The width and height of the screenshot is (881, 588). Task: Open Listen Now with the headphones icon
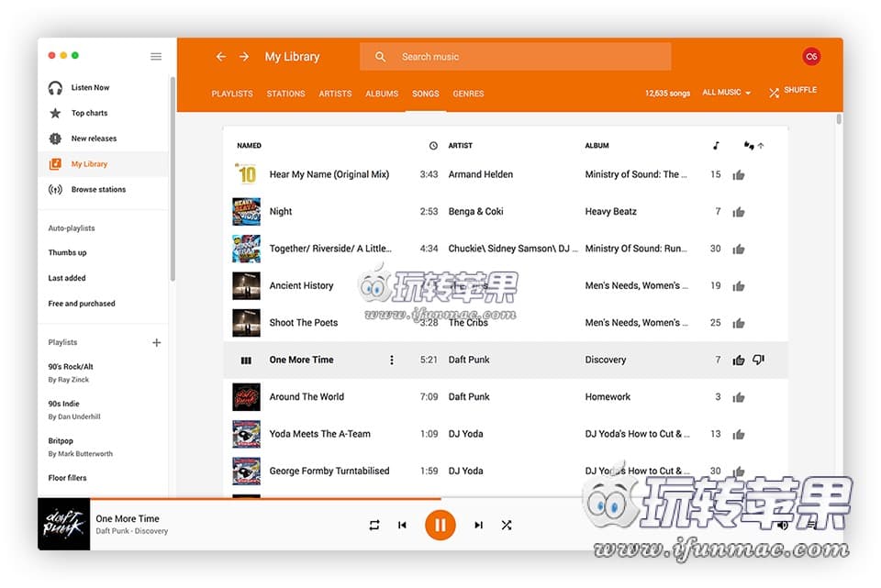click(x=55, y=88)
